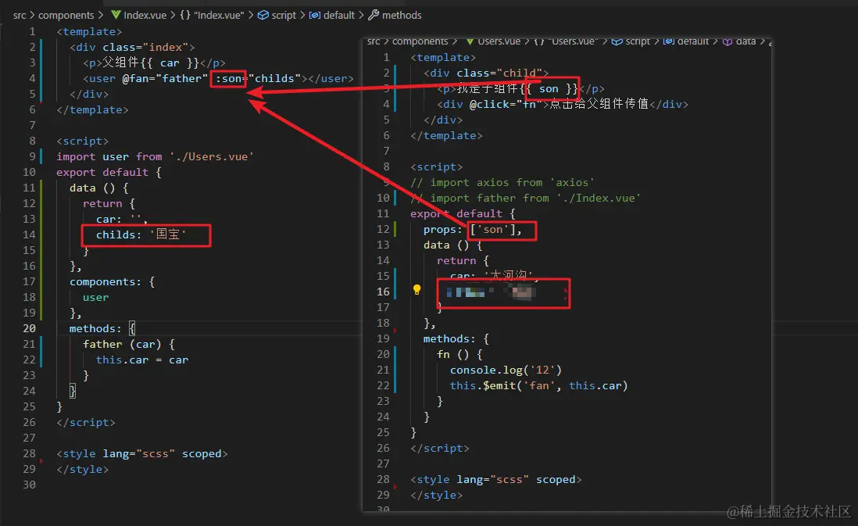Image resolution: width=858 pixels, height=526 pixels.
Task: Open the methods breadcrumb
Action: click(x=402, y=16)
